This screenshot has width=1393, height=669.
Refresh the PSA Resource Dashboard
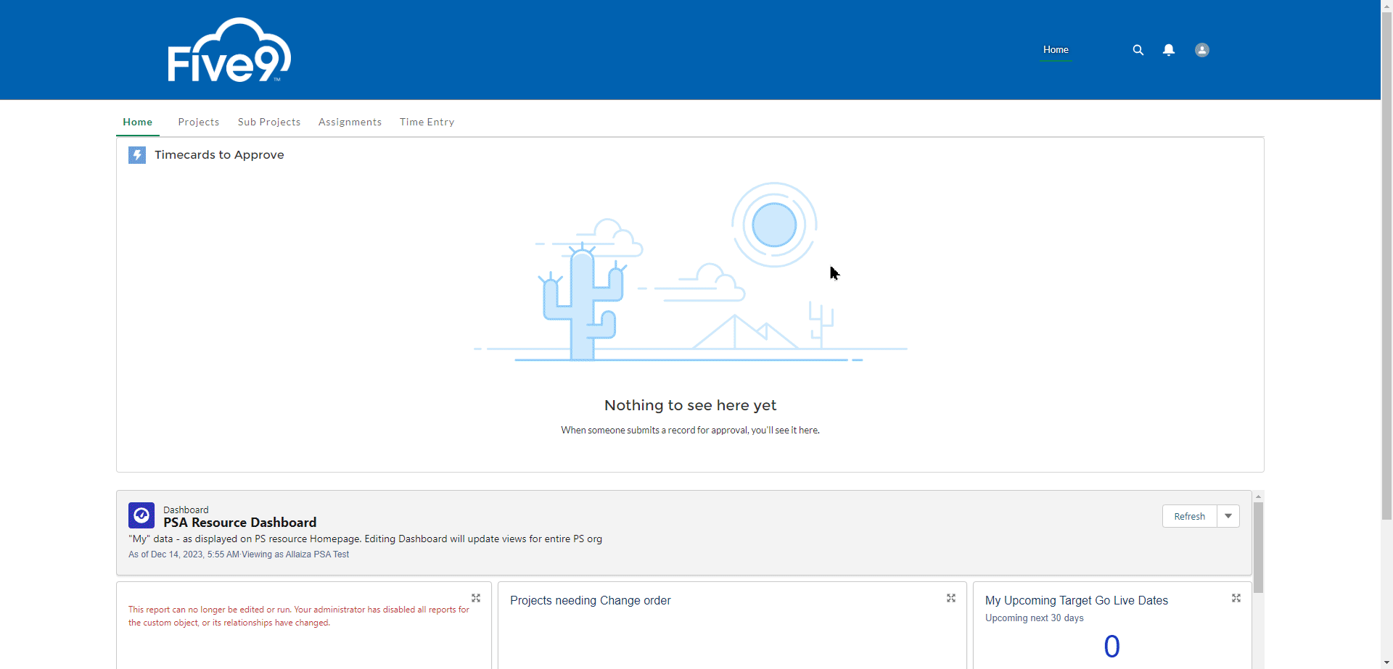pyautogui.click(x=1190, y=516)
